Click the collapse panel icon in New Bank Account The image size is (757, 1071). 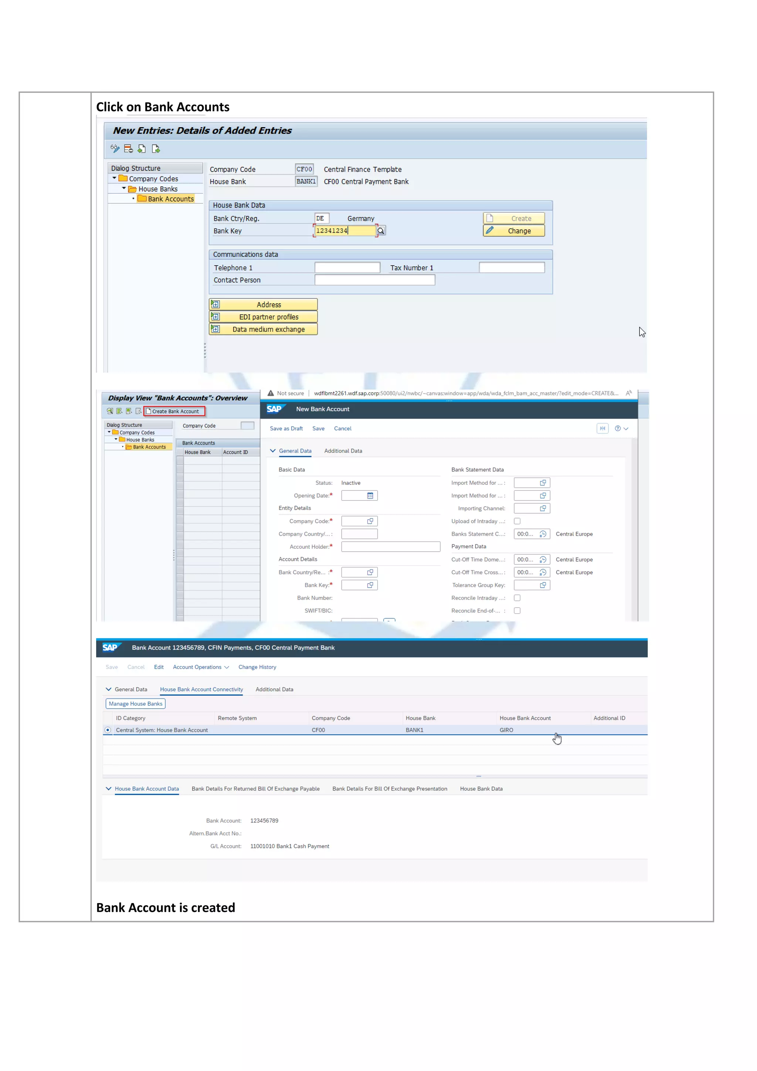(x=603, y=428)
